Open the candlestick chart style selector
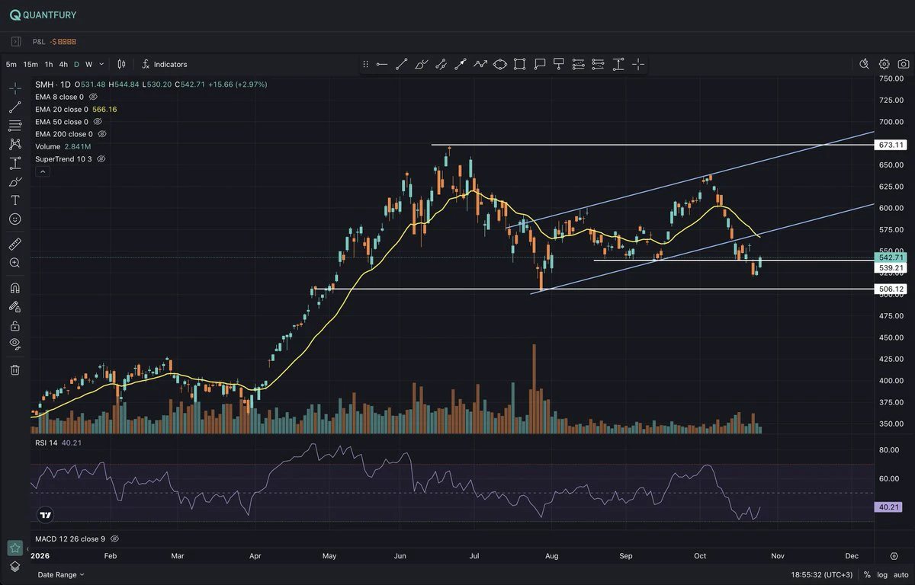The width and height of the screenshot is (915, 585). [120, 64]
